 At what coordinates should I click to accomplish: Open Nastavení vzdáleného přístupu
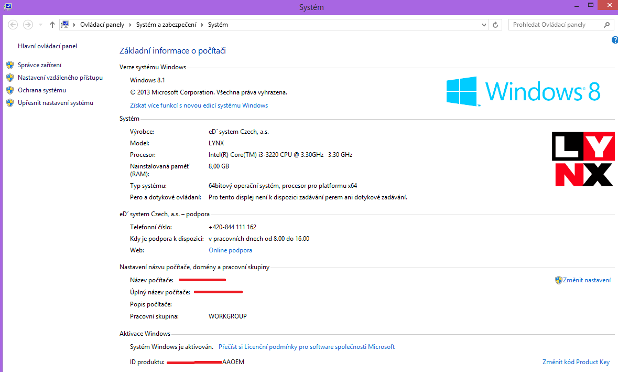(x=60, y=78)
